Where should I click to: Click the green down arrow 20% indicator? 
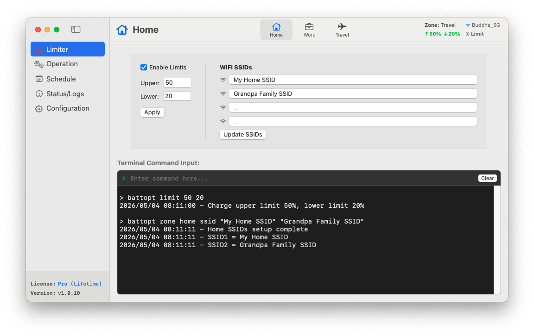coord(452,34)
